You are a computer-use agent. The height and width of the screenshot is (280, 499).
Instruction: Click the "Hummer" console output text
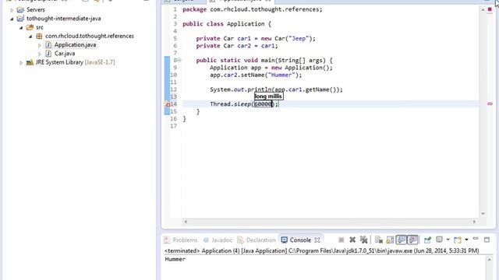[x=175, y=259]
